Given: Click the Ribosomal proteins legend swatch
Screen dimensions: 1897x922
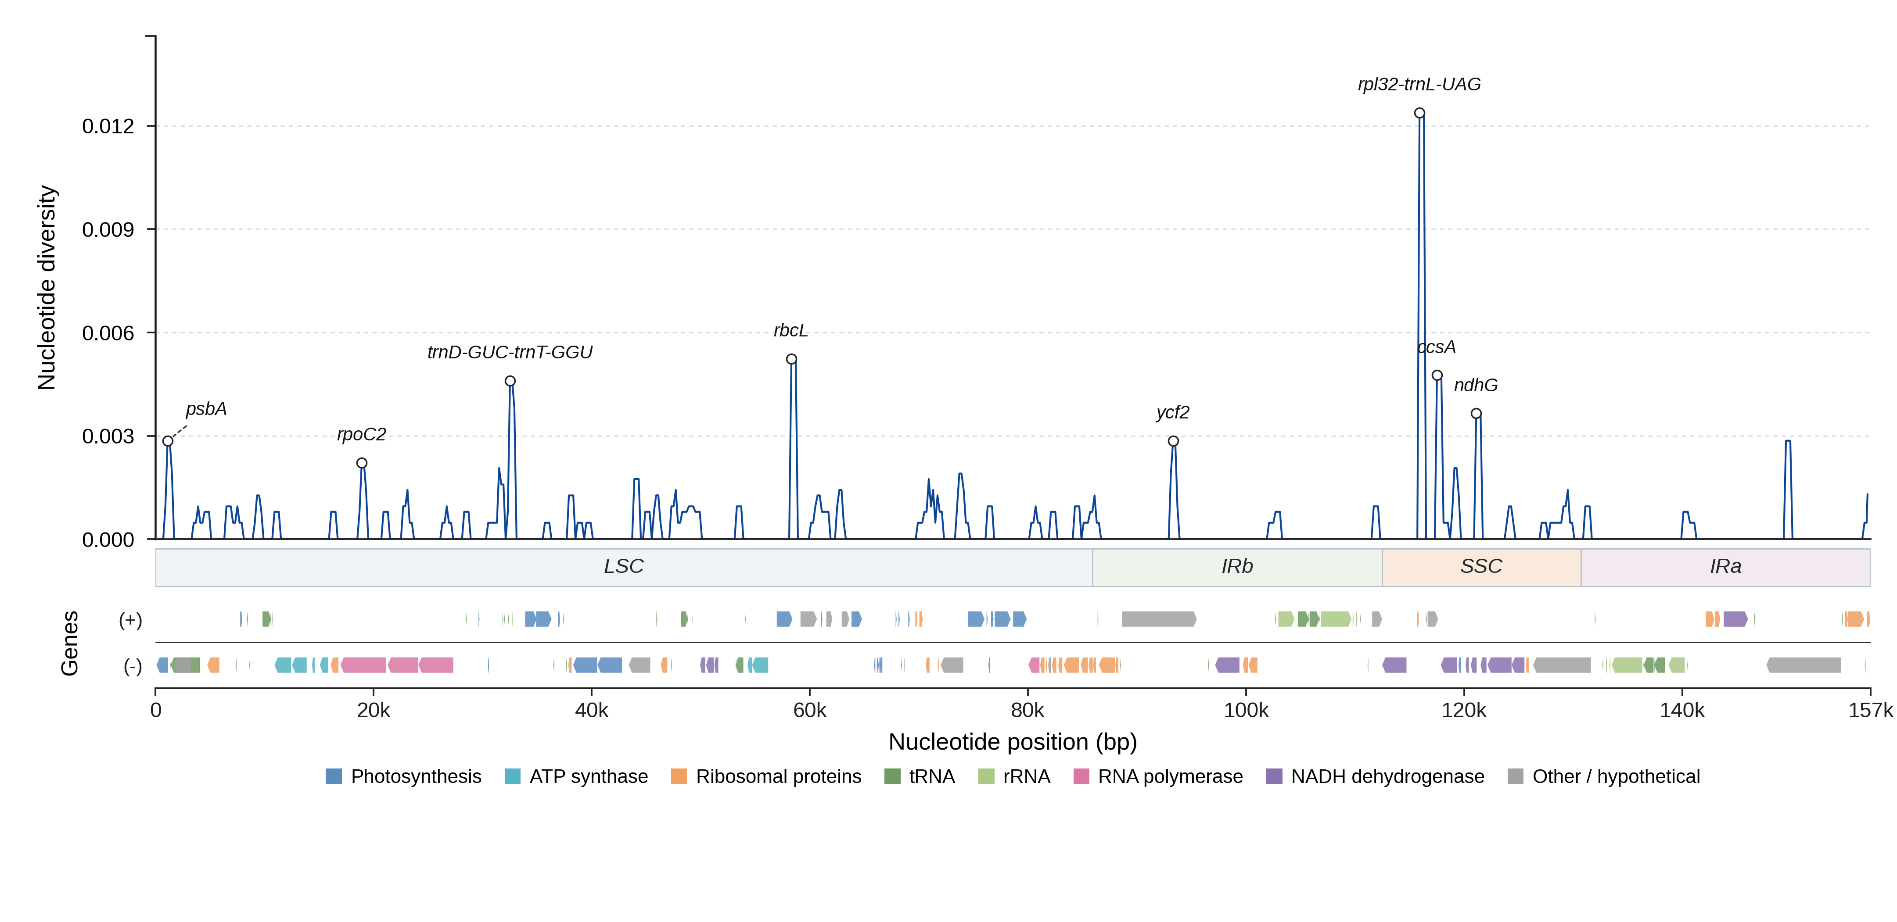Looking at the screenshot, I should (679, 776).
